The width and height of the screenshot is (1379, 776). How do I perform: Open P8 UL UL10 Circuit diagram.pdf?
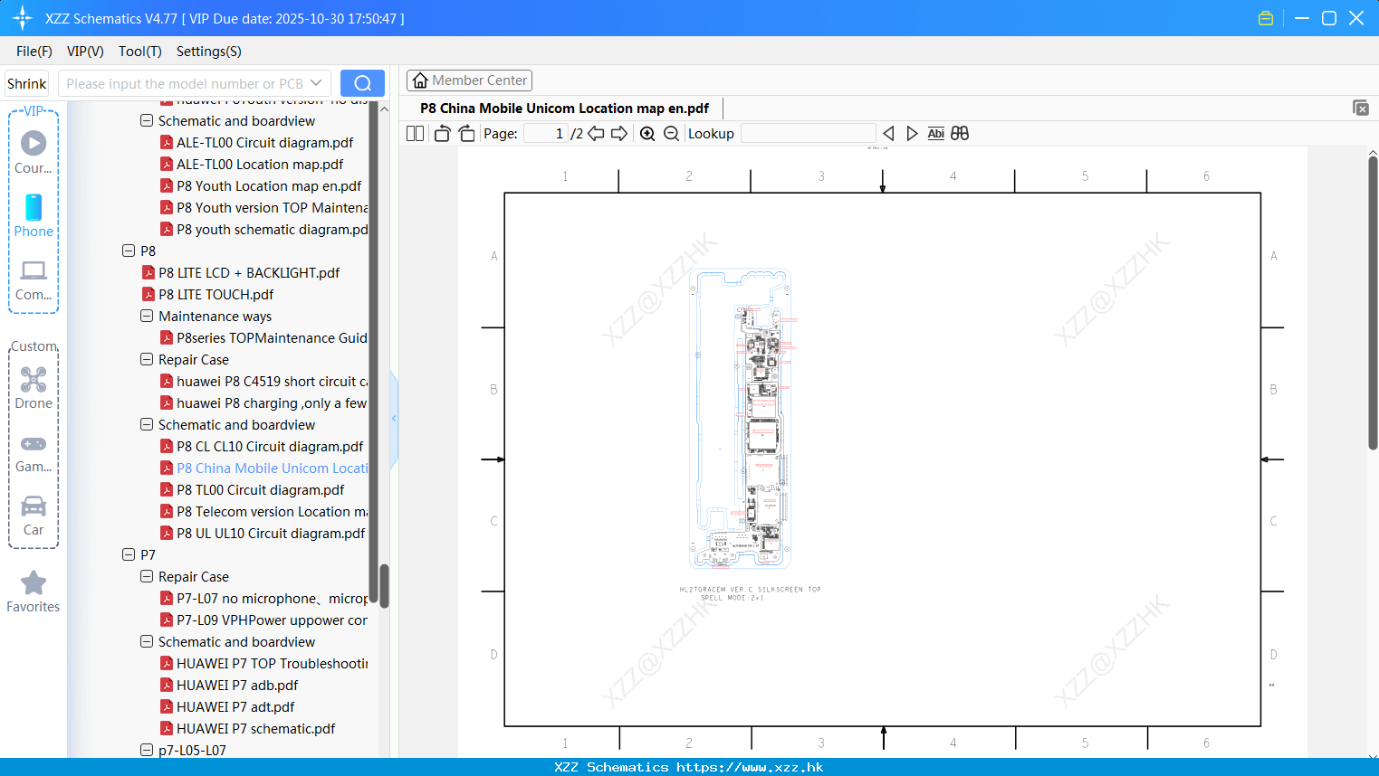[x=271, y=533]
